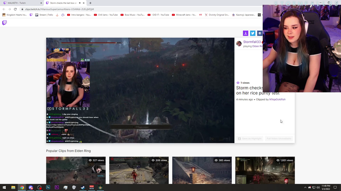Image resolution: width=341 pixels, height=191 pixels.
Task: Open Stormfall33's avatar profile picture
Action: [x=239, y=44]
